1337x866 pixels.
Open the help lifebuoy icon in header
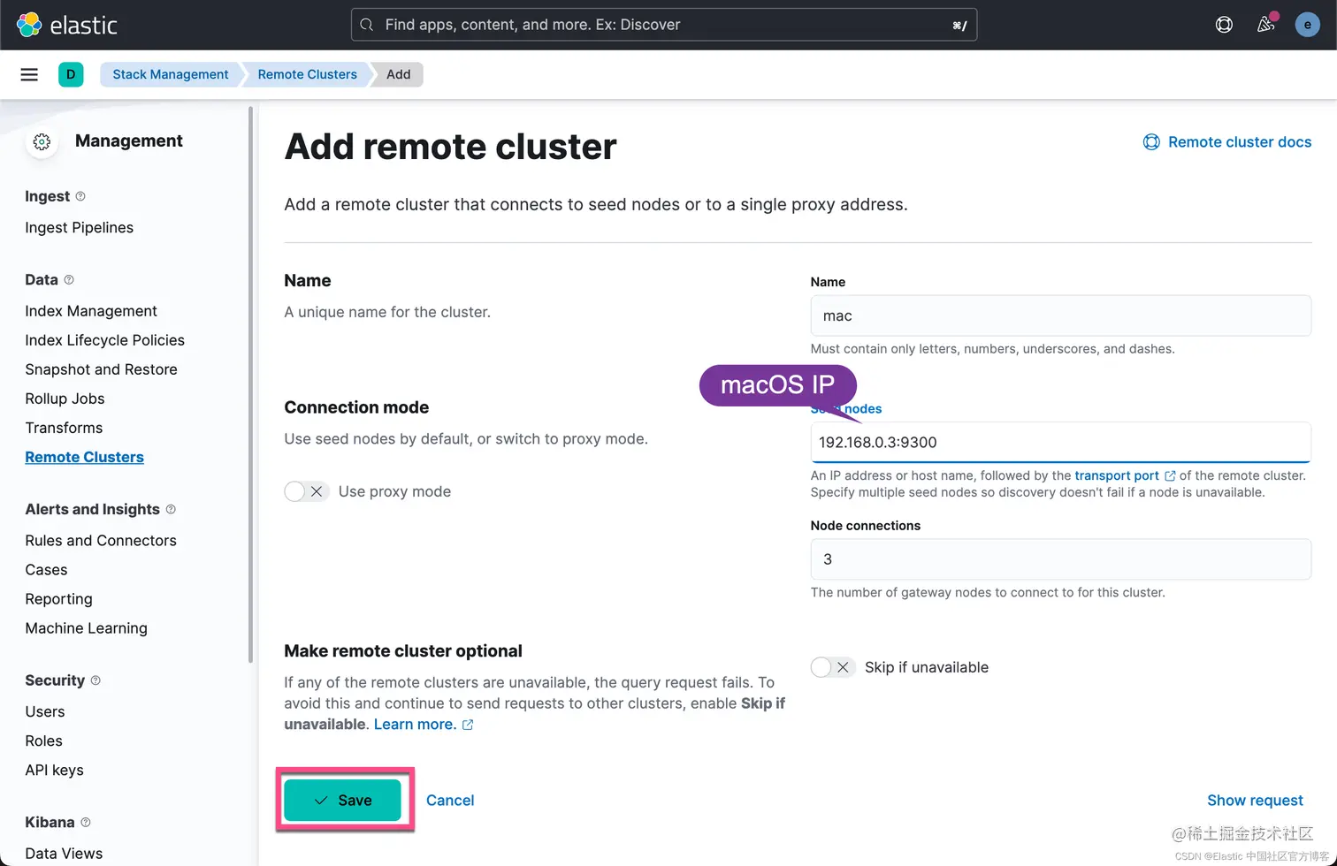(1224, 25)
